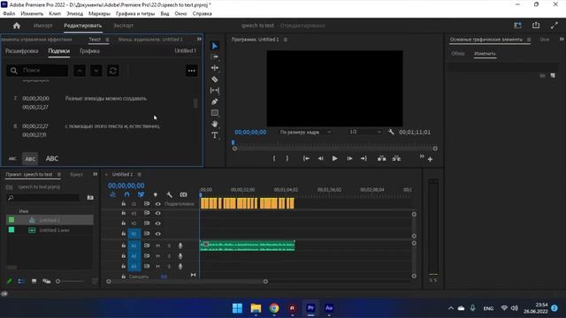The image size is (566, 318).
Task: Play the sequence in Program monitor
Action: coord(334,158)
